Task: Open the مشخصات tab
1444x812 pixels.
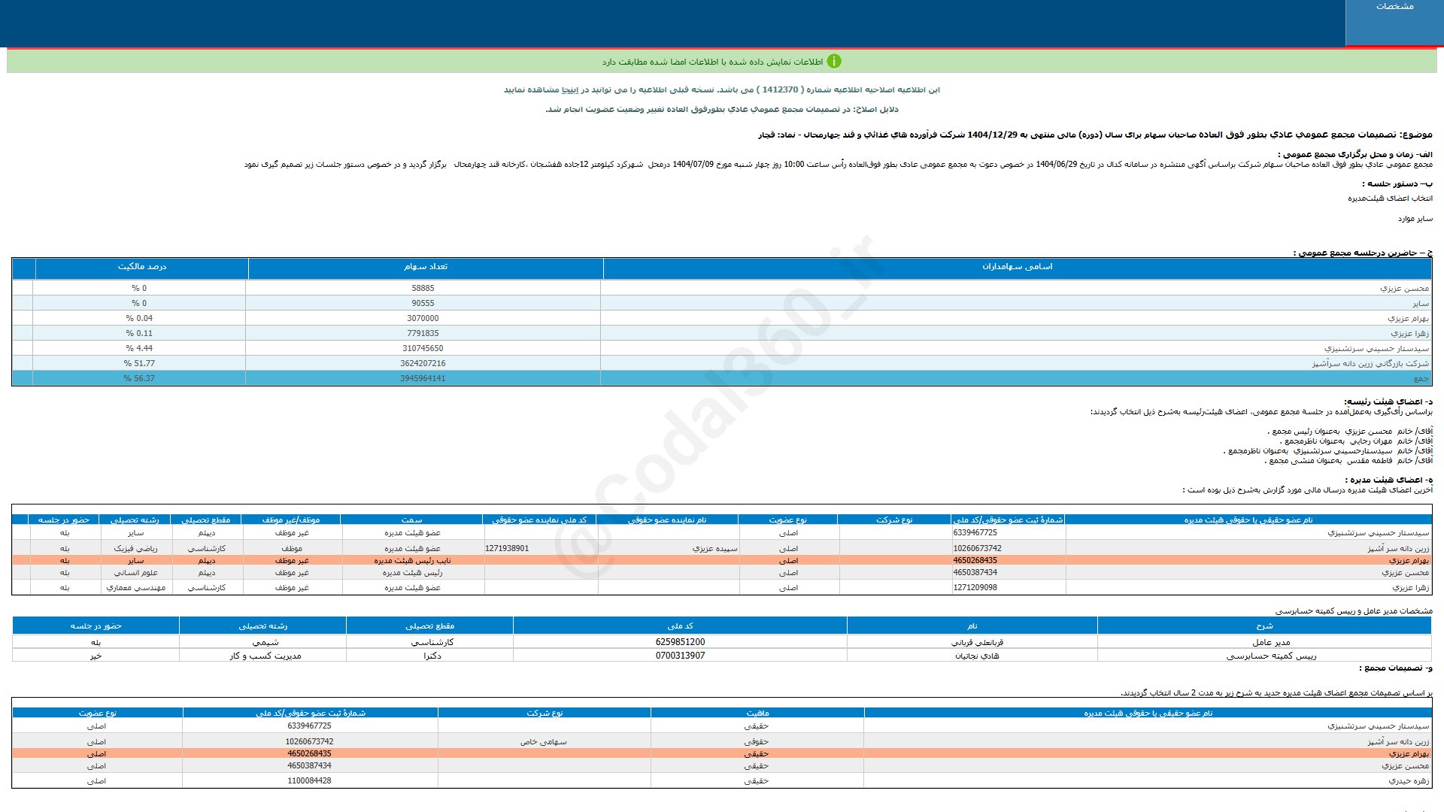Action: pos(1394,7)
